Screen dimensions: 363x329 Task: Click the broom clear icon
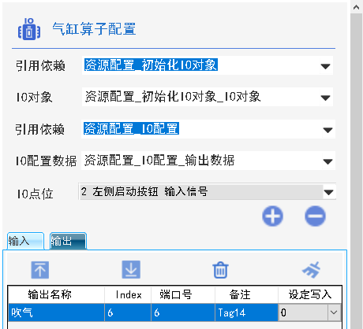tap(312, 270)
